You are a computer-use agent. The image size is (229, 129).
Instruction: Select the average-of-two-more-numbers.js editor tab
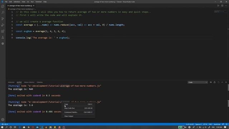[x=21, y=6]
